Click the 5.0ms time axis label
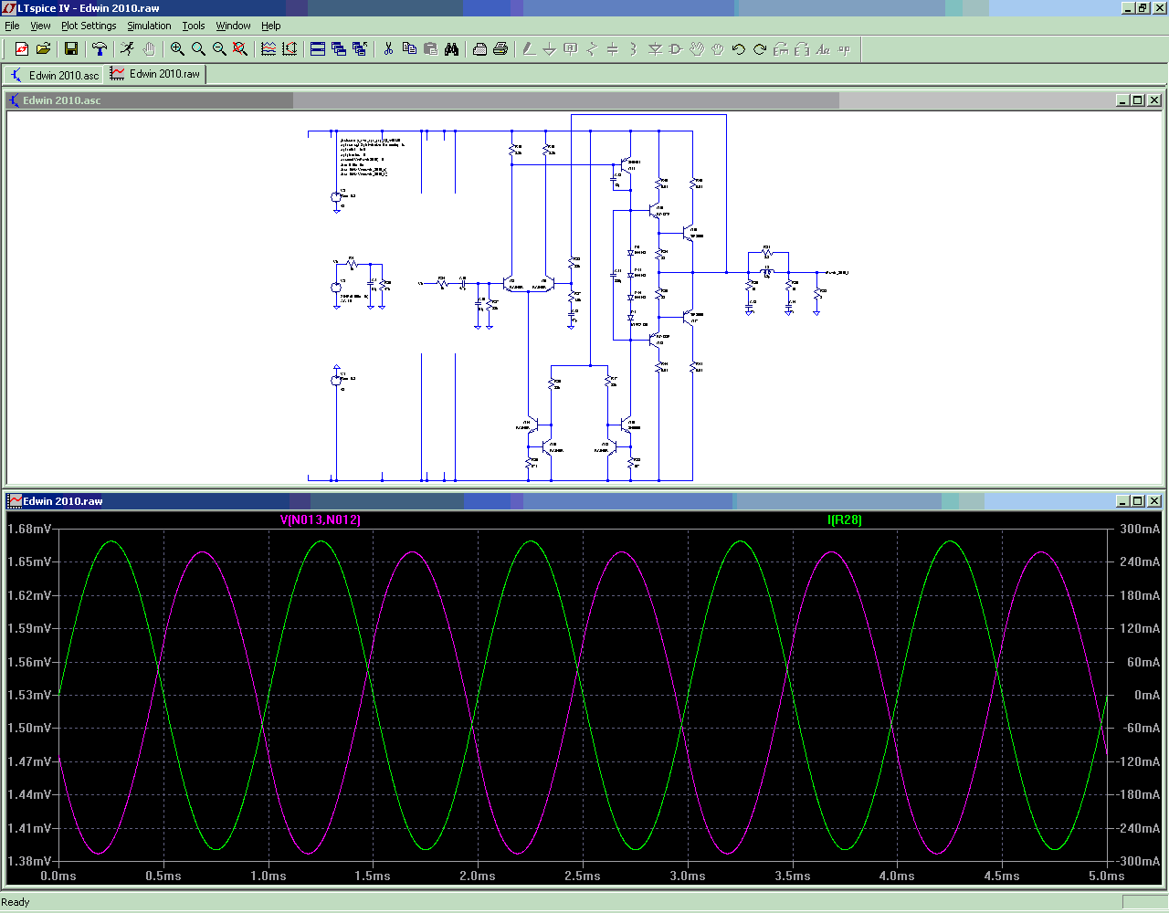Viewport: 1169px width, 913px height. (1106, 876)
